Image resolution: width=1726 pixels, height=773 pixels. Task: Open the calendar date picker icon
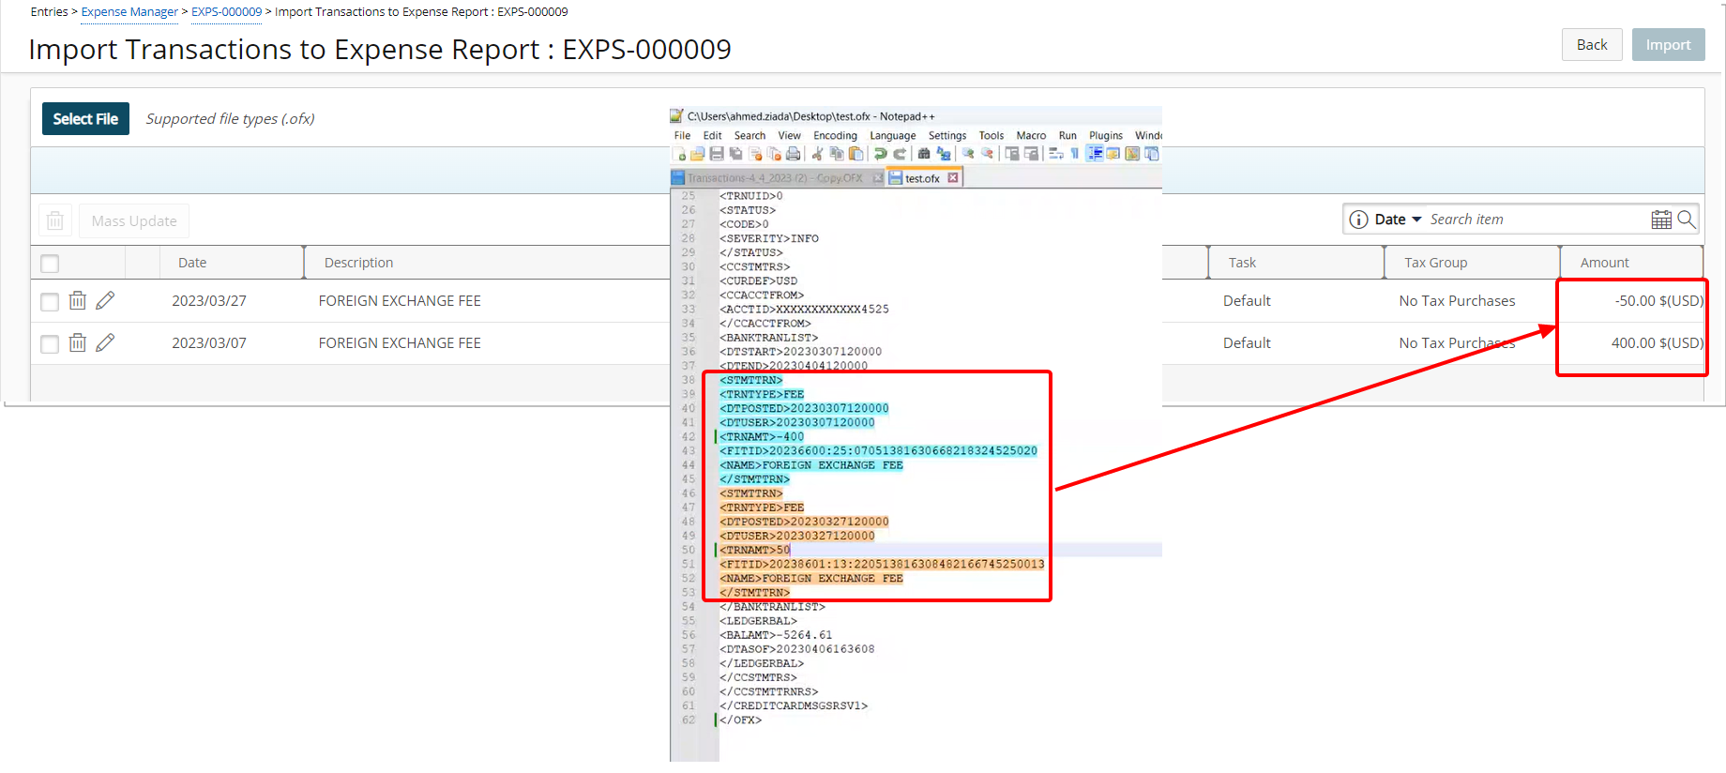click(x=1660, y=220)
